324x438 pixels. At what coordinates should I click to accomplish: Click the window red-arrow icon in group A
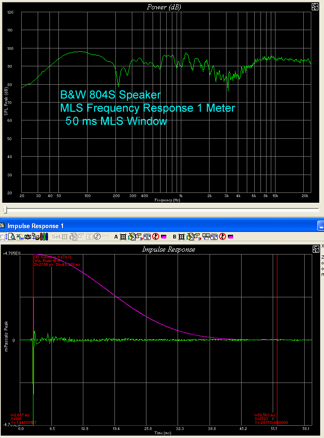click(x=139, y=237)
